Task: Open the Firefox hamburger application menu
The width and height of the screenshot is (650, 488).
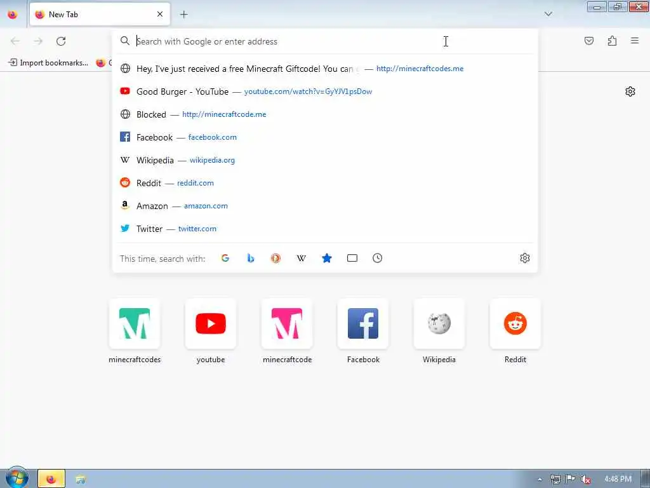Action: (x=634, y=41)
